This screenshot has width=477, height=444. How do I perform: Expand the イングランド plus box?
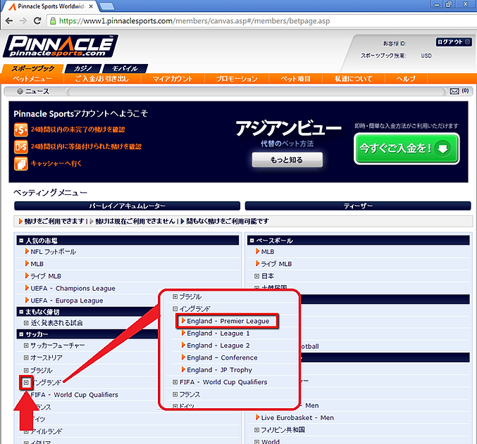(x=26, y=382)
